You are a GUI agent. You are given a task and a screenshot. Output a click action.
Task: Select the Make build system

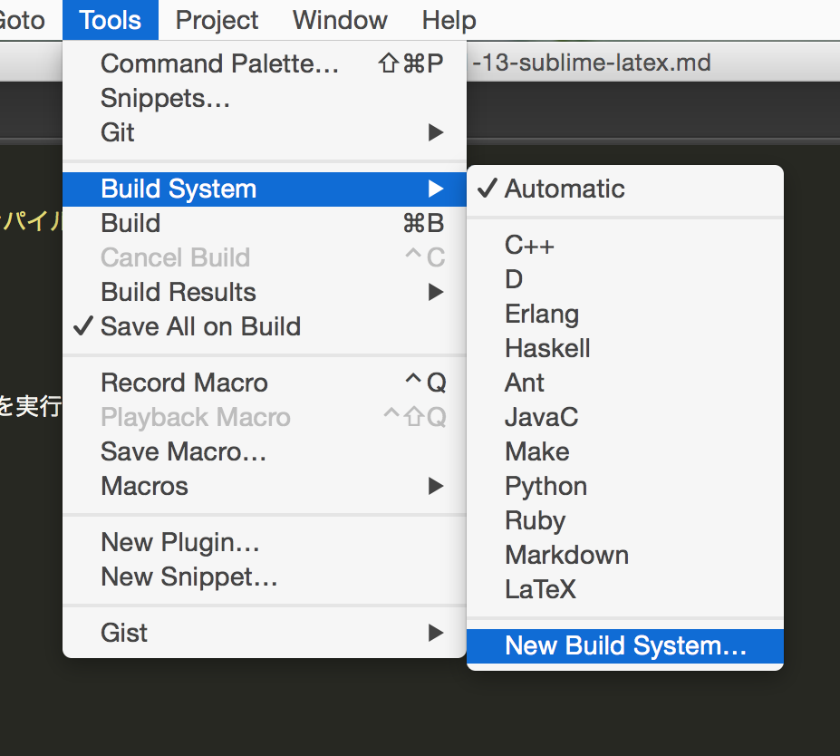pyautogui.click(x=624, y=451)
